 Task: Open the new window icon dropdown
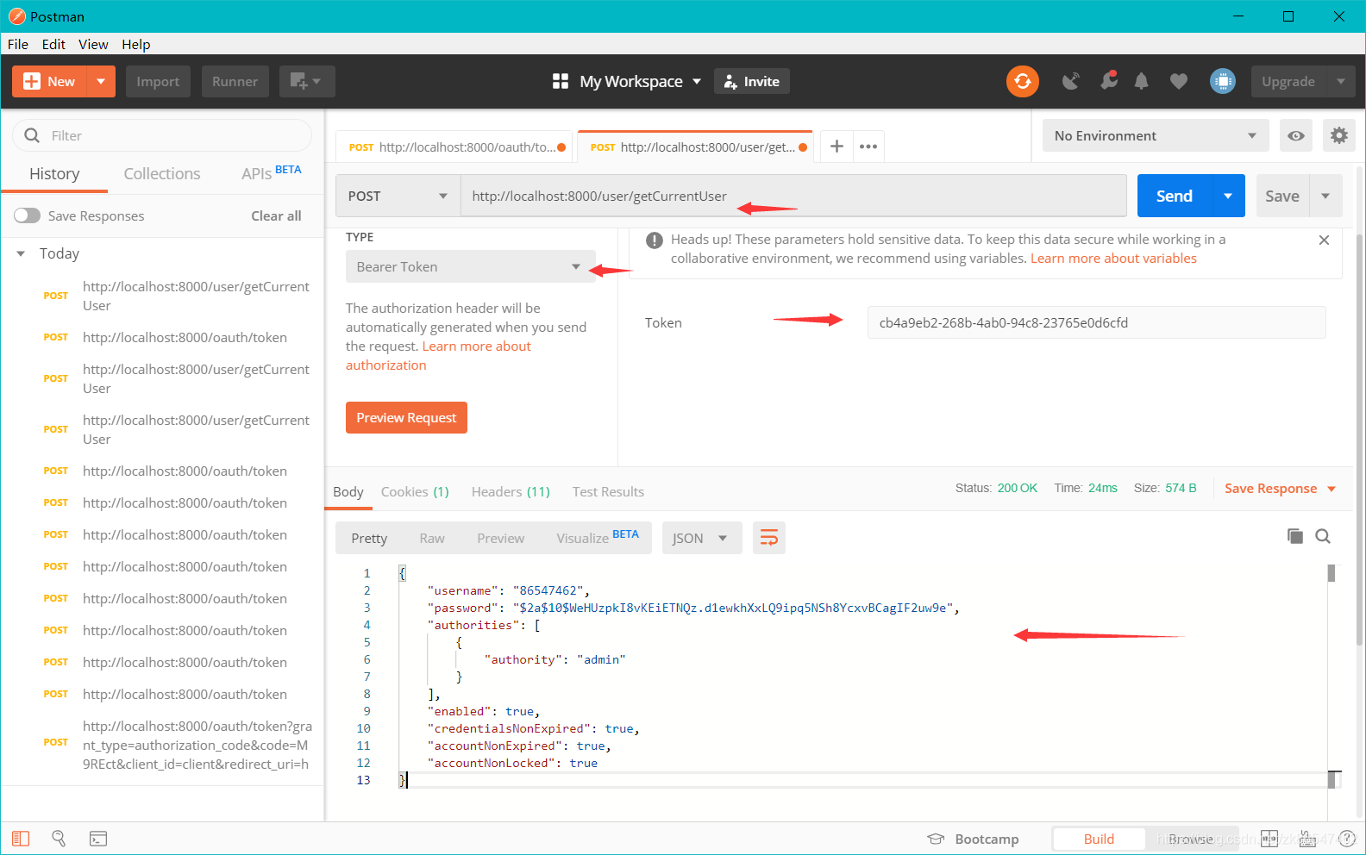306,81
